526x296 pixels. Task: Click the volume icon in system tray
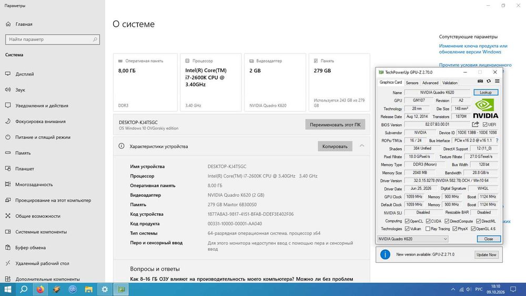[x=469, y=289]
